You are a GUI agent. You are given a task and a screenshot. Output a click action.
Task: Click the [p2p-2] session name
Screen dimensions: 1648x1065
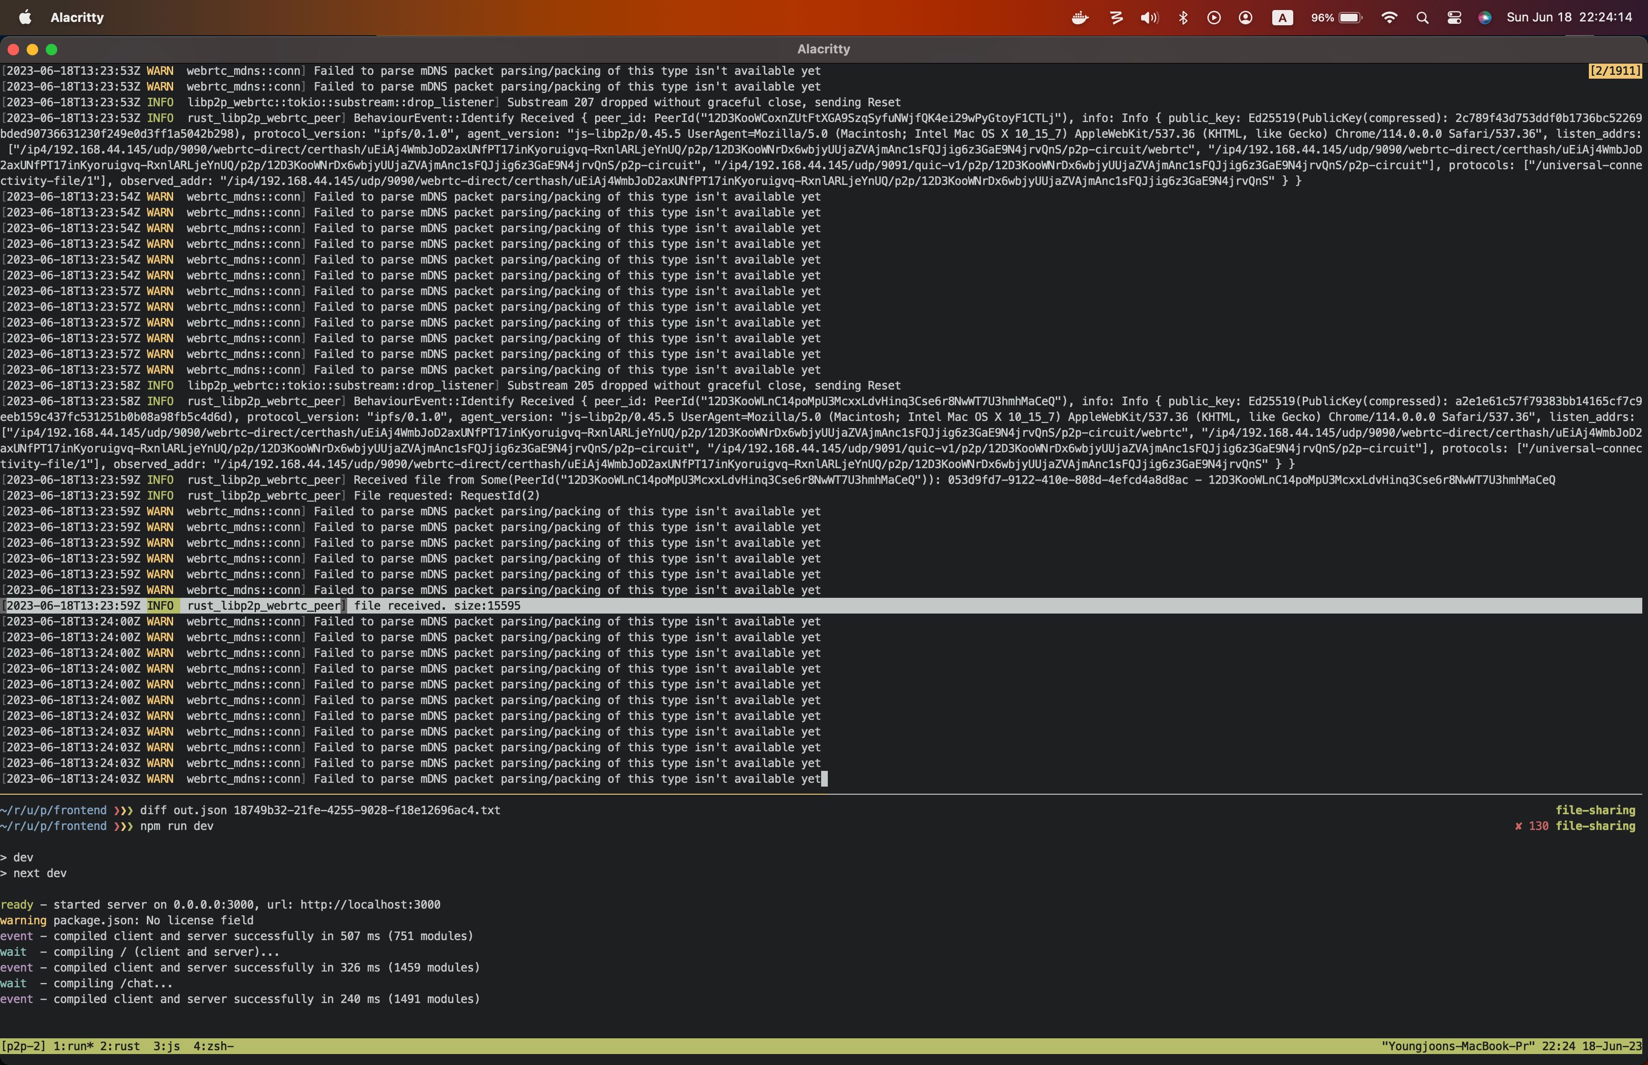[x=23, y=1045]
